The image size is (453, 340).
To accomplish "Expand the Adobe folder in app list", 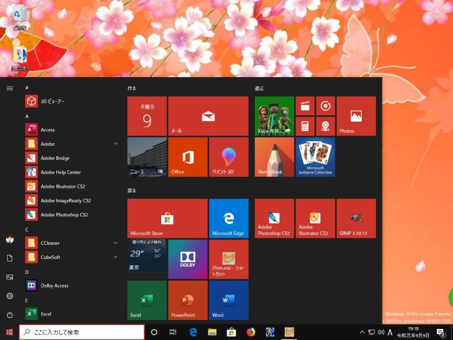I will pos(115,144).
